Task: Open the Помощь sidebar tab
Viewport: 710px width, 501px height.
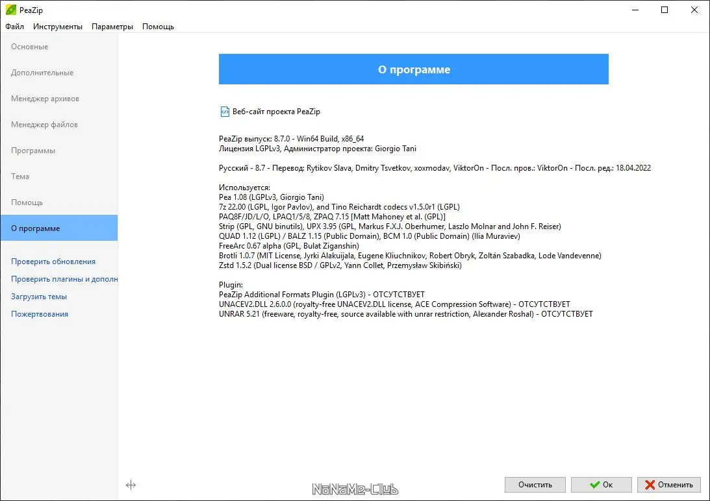Action: coord(59,202)
